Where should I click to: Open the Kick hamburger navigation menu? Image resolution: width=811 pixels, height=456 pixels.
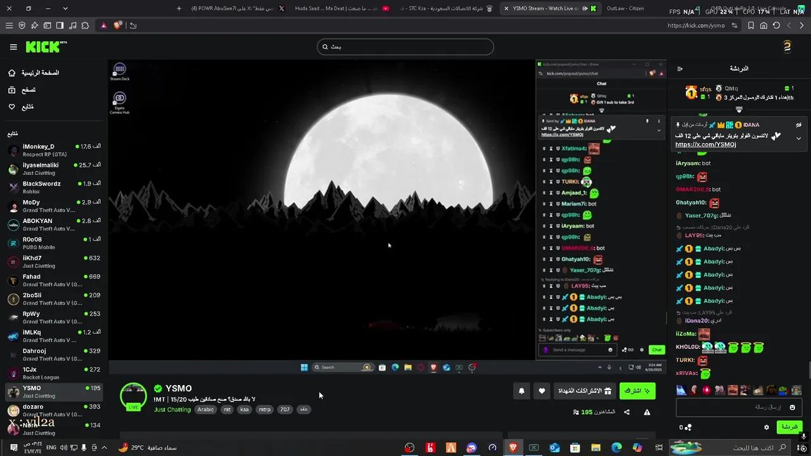pos(13,47)
